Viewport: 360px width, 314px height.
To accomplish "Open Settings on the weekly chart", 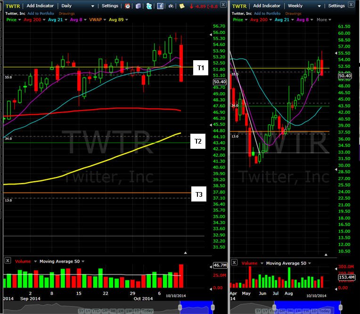I will tap(336, 6).
